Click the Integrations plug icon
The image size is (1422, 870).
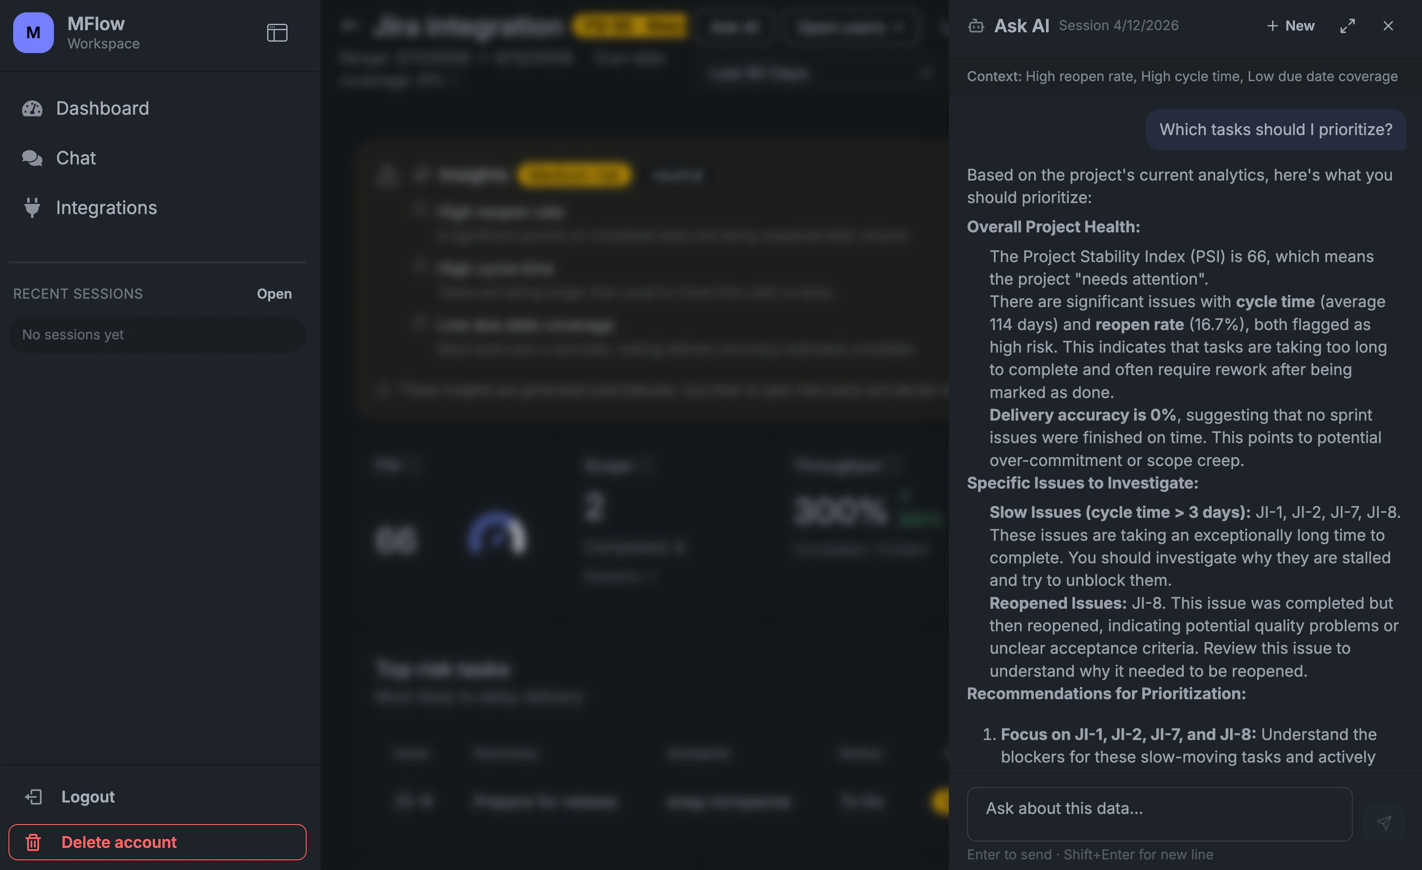coord(33,208)
